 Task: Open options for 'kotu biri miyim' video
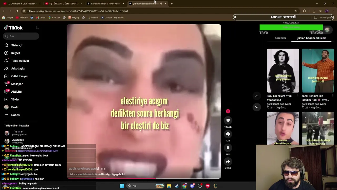click(x=298, y=96)
